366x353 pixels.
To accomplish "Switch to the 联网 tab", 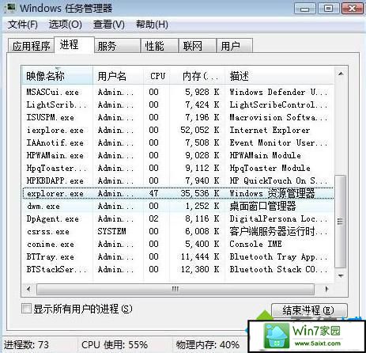I will (198, 46).
